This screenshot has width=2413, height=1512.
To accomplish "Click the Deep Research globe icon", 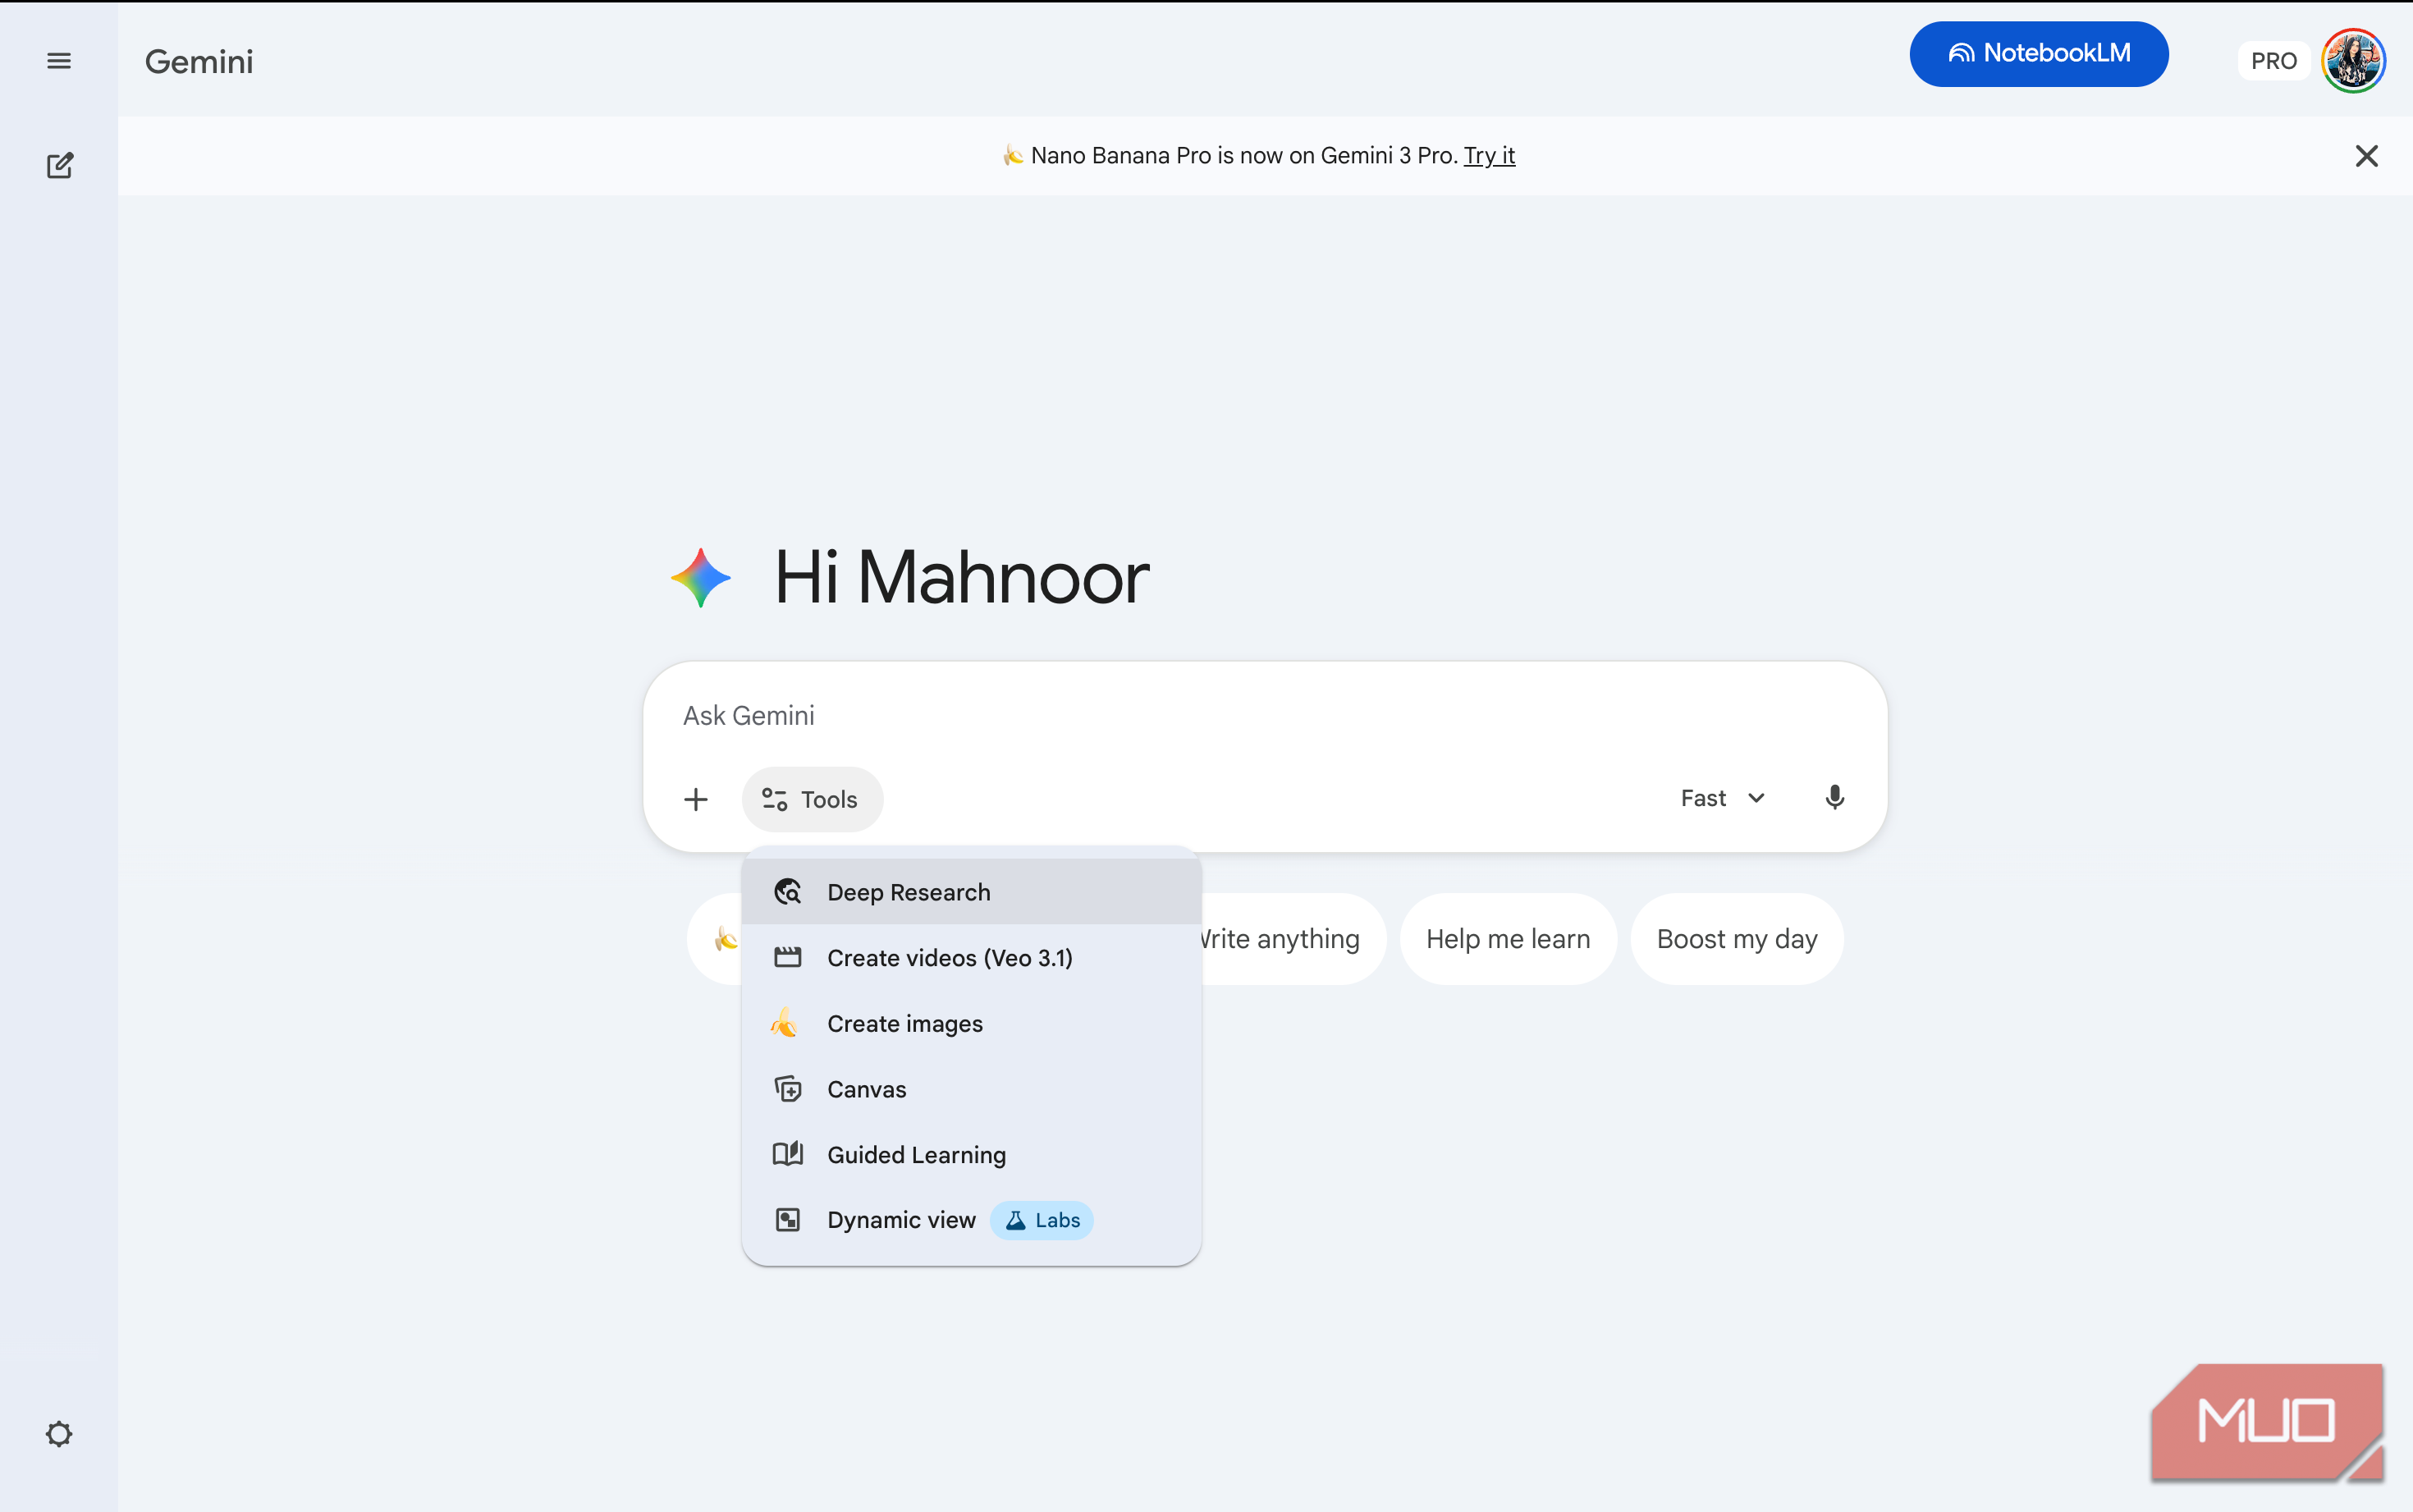I will (788, 892).
